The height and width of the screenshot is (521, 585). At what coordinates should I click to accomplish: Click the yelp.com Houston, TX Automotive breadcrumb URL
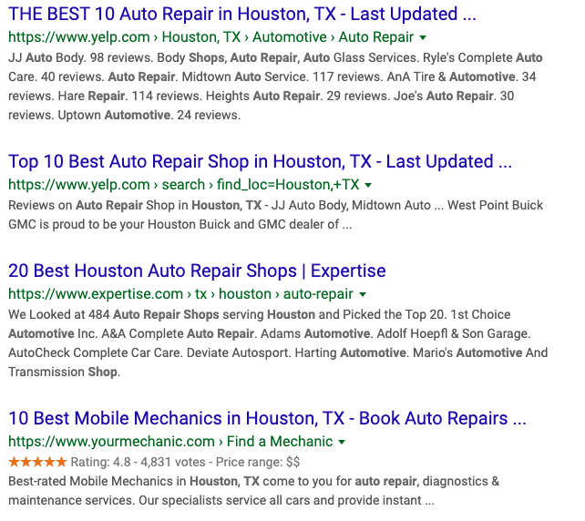click(x=210, y=37)
